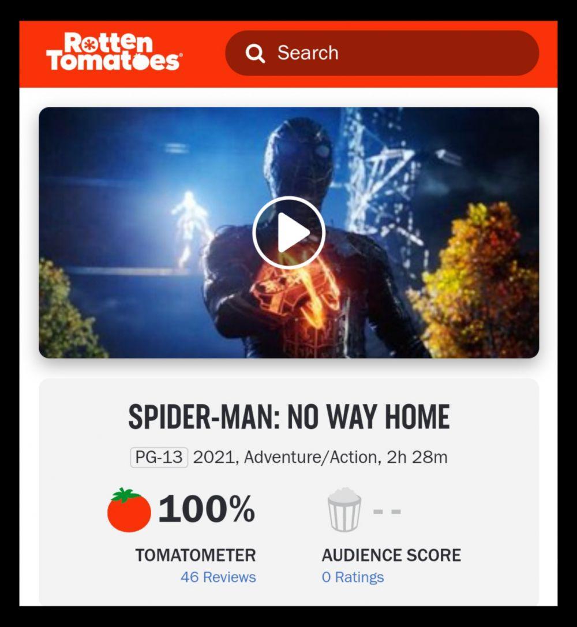Tap the PG-13 rating badge
The height and width of the screenshot is (627, 577).
159,457
